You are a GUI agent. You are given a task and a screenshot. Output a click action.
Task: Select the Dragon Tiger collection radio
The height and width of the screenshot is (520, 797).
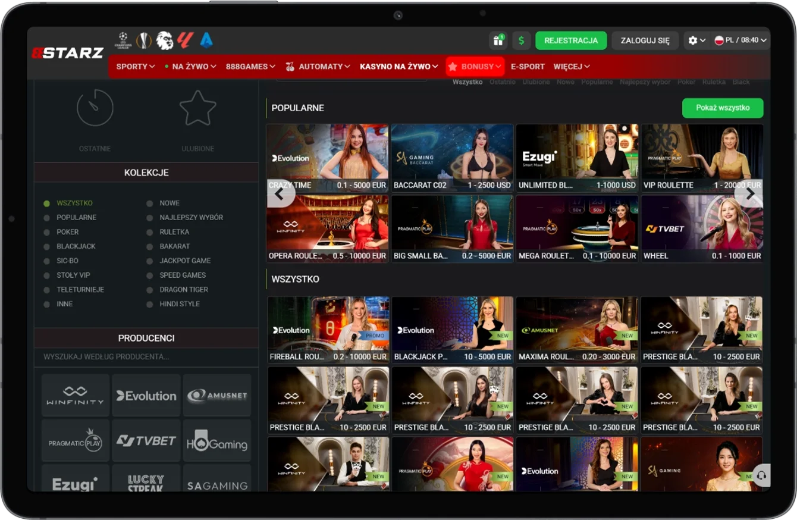coord(149,290)
